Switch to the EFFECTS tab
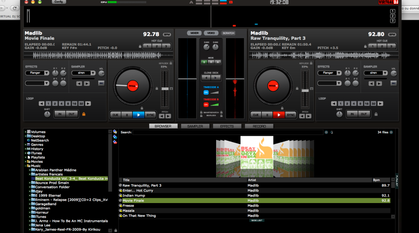Image resolution: width=419 pixels, height=233 pixels. (227, 126)
